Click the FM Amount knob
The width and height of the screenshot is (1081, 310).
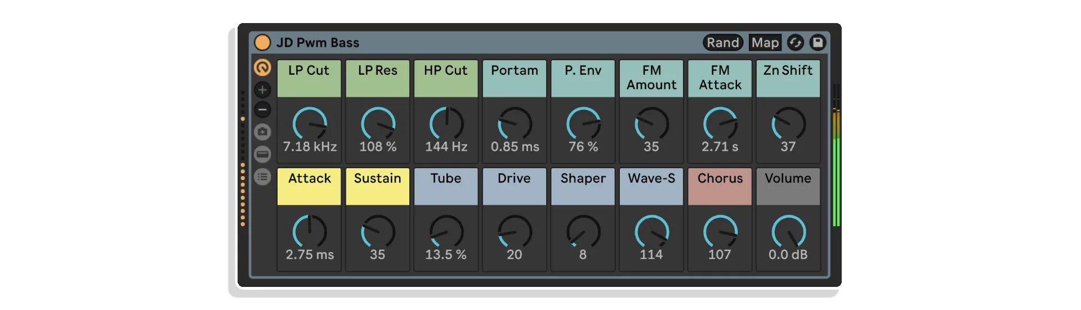click(x=651, y=123)
